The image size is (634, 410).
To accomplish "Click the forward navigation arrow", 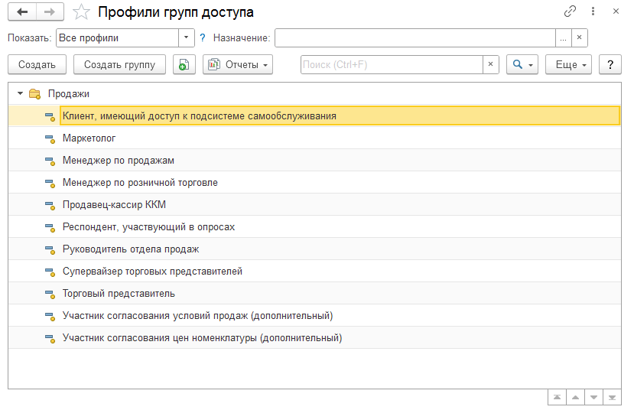I will click(x=49, y=12).
